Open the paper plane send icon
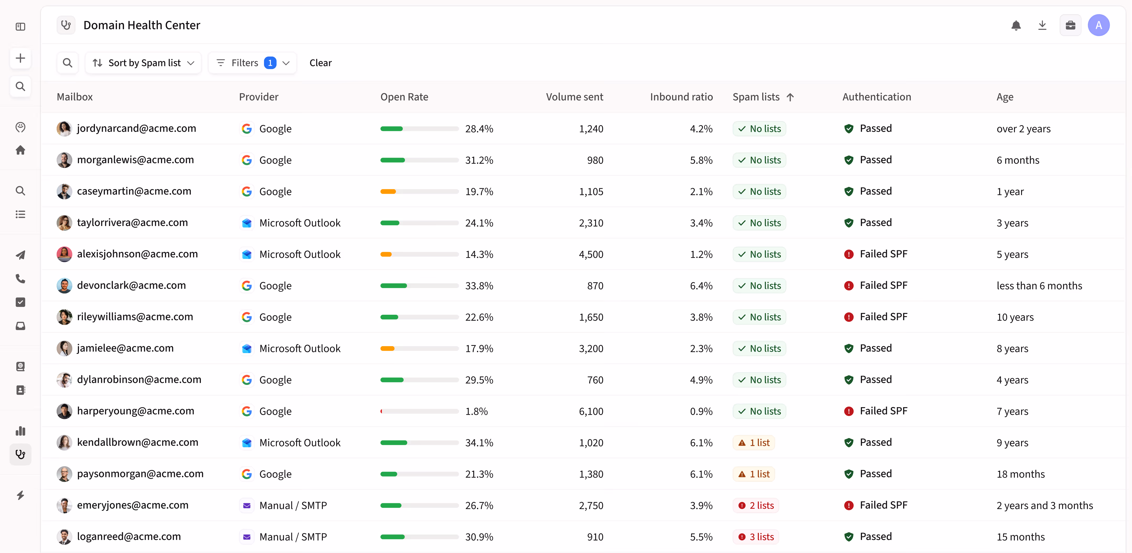The width and height of the screenshot is (1132, 553). 20,255
